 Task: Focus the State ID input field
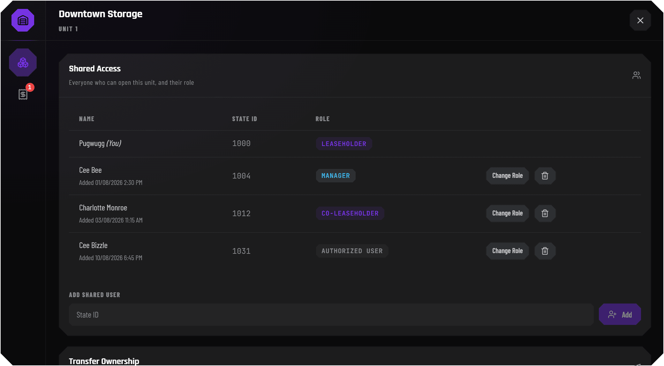(x=331, y=315)
